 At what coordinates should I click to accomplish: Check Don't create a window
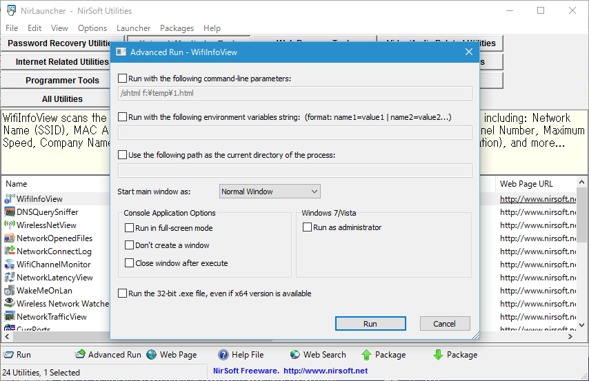click(129, 245)
